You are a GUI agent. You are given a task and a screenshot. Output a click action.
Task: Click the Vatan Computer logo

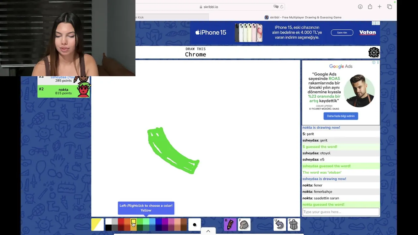click(x=367, y=33)
